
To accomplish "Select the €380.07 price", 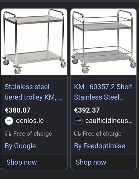I will (x=18, y=110).
